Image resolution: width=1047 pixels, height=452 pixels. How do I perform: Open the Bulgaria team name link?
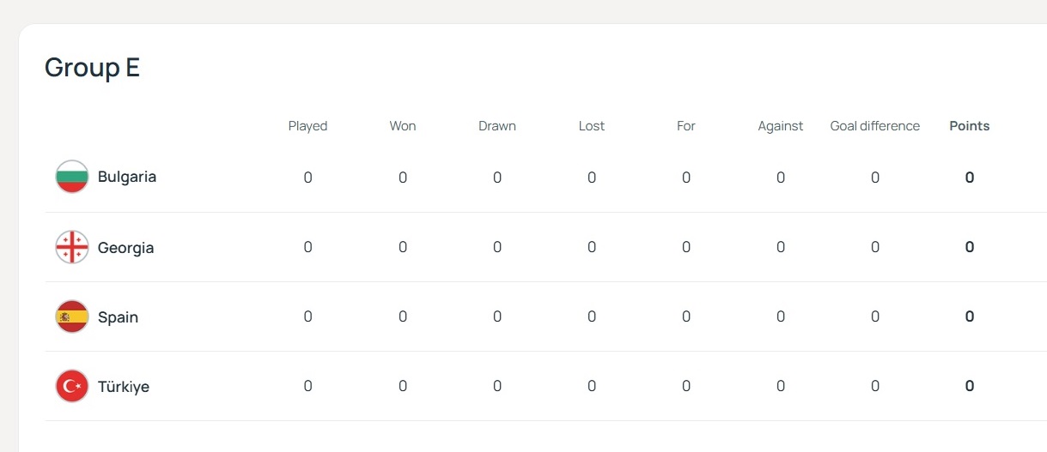click(x=127, y=177)
